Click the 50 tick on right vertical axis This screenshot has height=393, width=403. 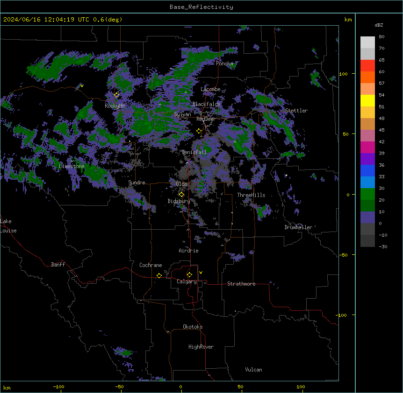(345, 134)
